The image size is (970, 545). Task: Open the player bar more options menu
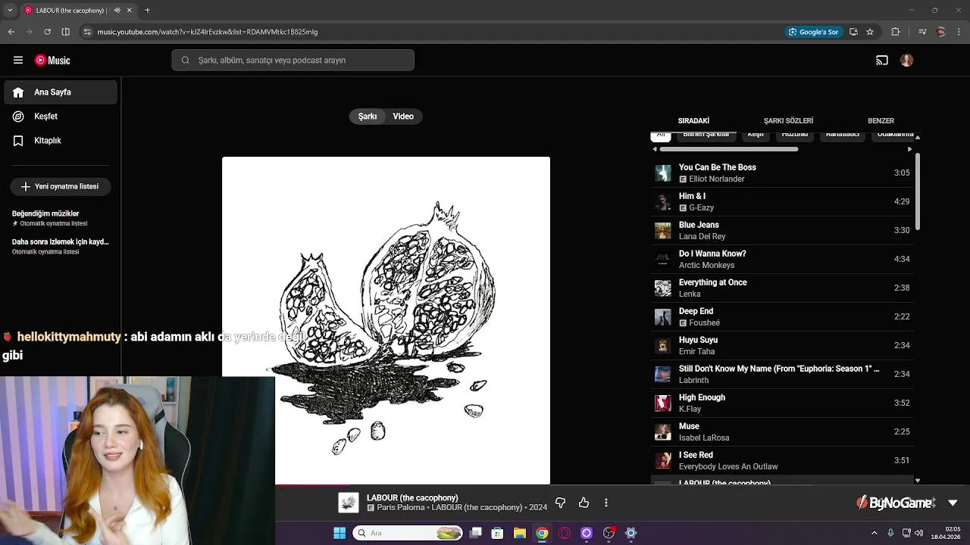coord(606,503)
